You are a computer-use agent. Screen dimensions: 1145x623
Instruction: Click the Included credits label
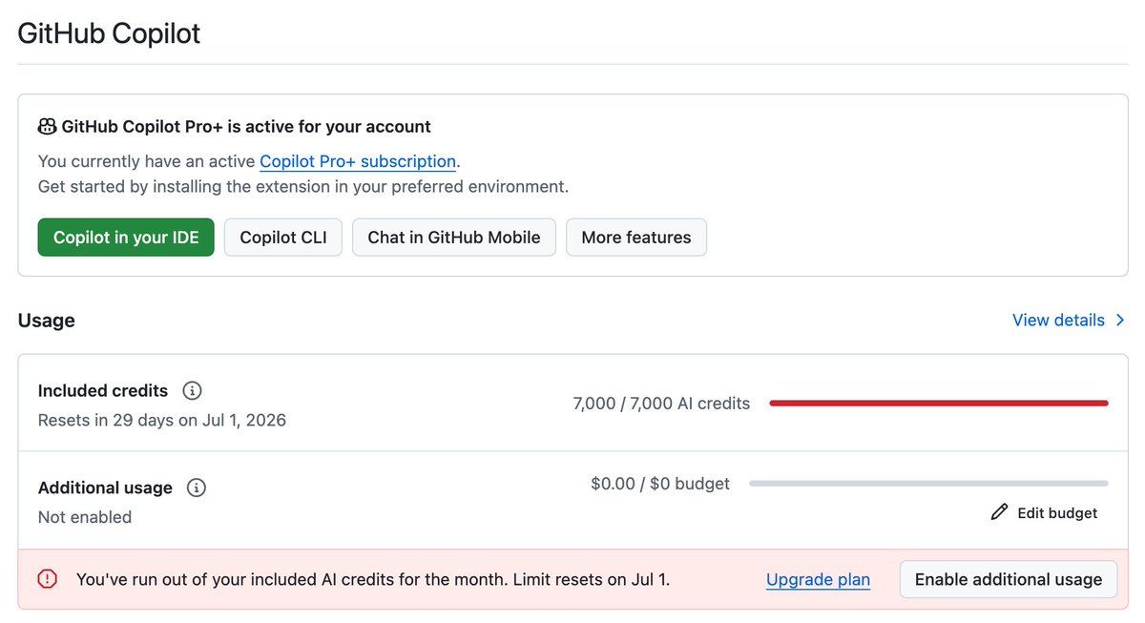point(103,390)
